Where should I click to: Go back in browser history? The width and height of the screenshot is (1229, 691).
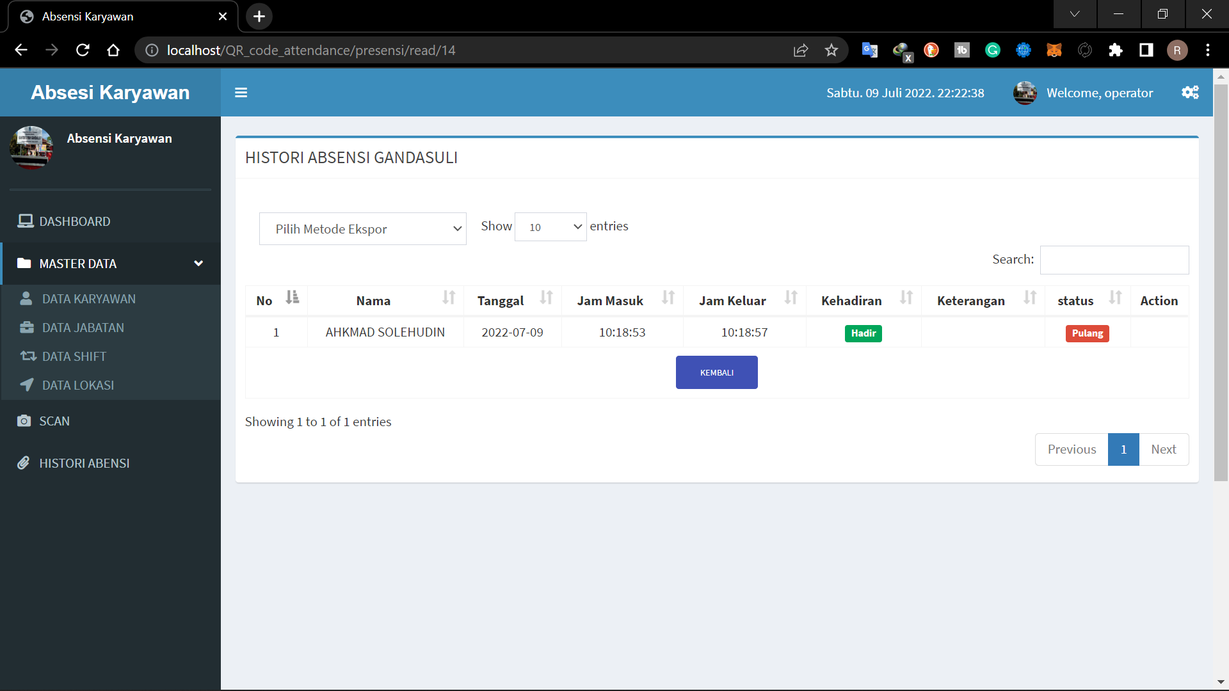click(21, 50)
